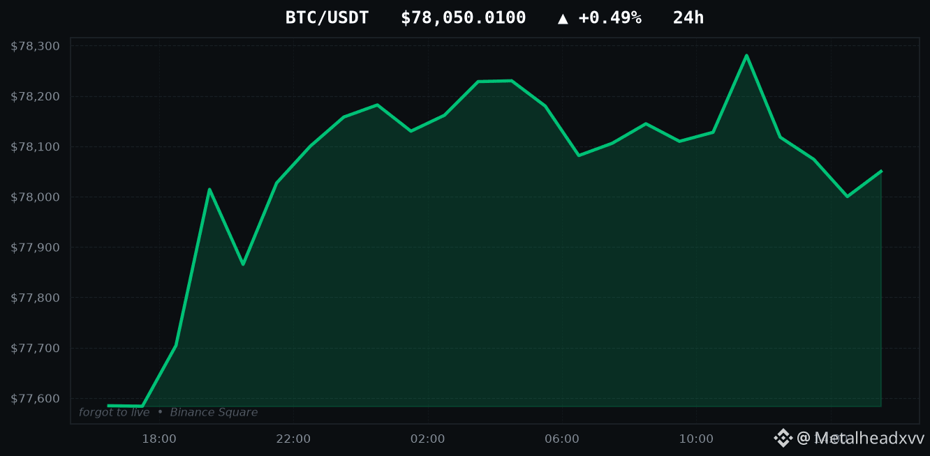
Task: Click the $77,600 price axis label
Action: pos(36,399)
